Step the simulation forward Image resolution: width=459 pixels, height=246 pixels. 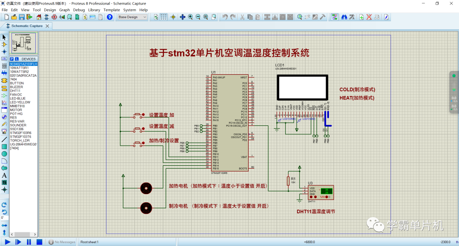coord(18,242)
